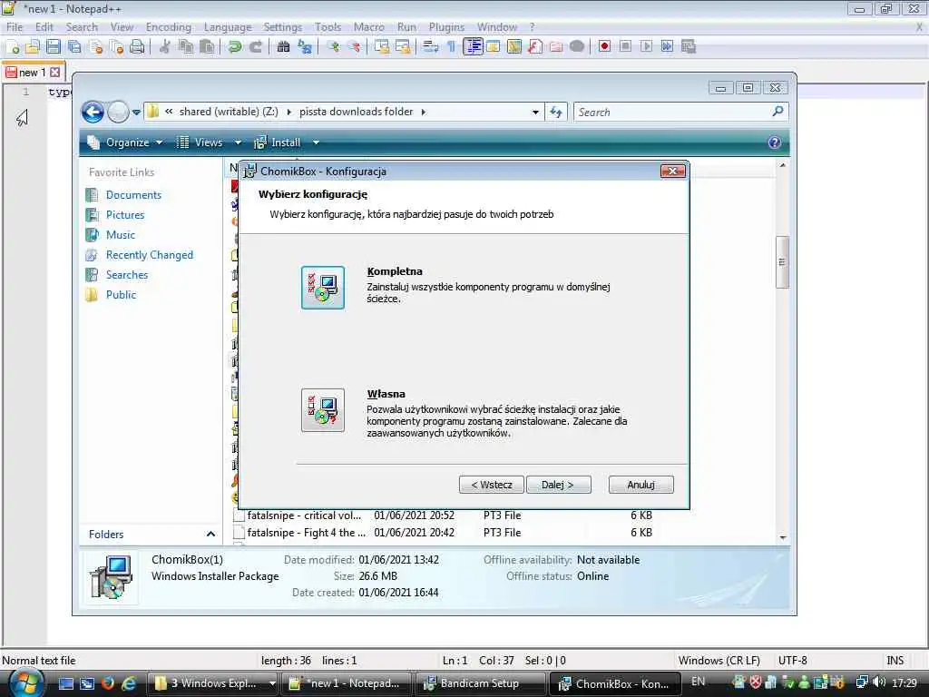Image resolution: width=929 pixels, height=697 pixels.
Task: Click the Stop Recording macro icon
Action: tap(625, 46)
